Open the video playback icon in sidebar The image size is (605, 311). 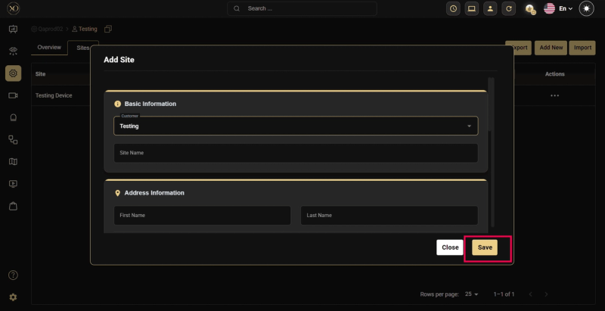coord(13,184)
